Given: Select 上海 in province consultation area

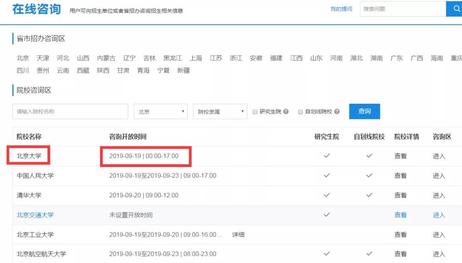Looking at the screenshot, I should [x=196, y=58].
